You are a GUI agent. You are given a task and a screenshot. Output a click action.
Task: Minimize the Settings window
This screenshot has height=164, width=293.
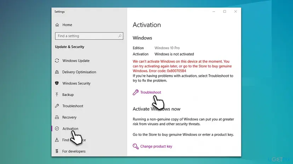click(x=214, y=12)
